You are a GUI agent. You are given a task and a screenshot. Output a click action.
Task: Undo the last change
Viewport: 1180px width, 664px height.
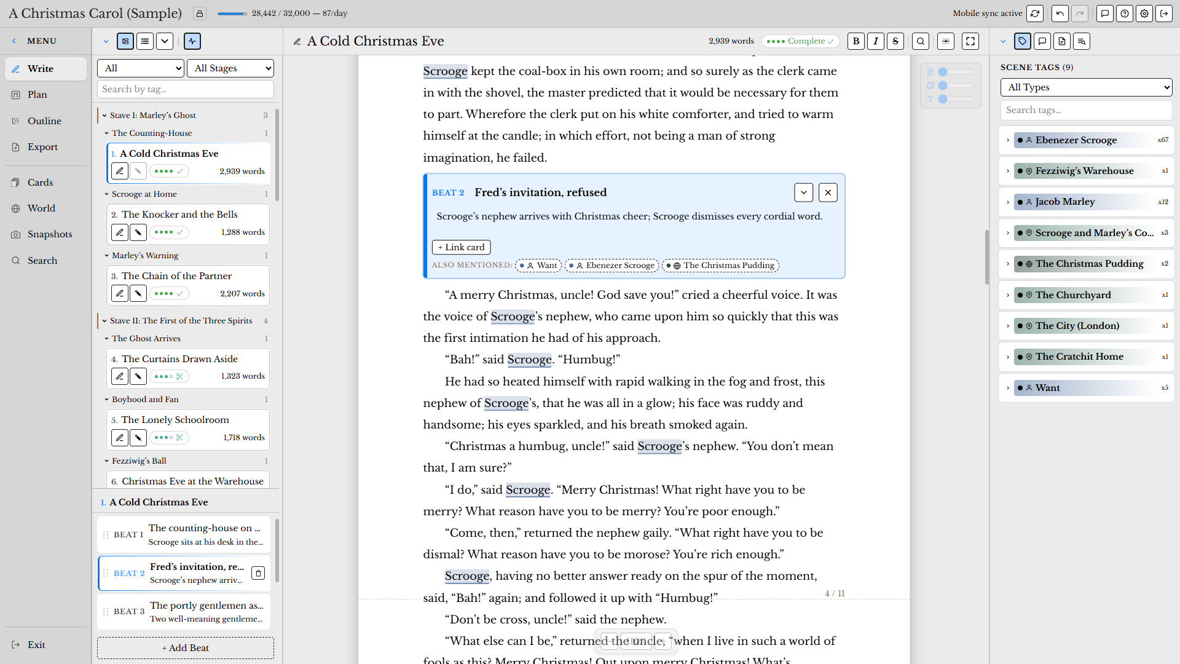pyautogui.click(x=1060, y=13)
